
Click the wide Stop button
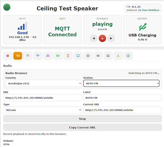(82, 119)
